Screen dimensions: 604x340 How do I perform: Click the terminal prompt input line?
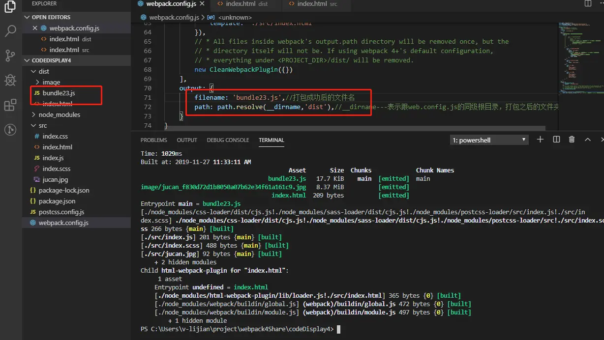coord(240,329)
